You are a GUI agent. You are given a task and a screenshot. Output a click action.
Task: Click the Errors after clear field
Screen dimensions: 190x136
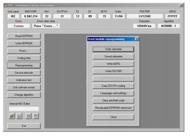point(46,26)
